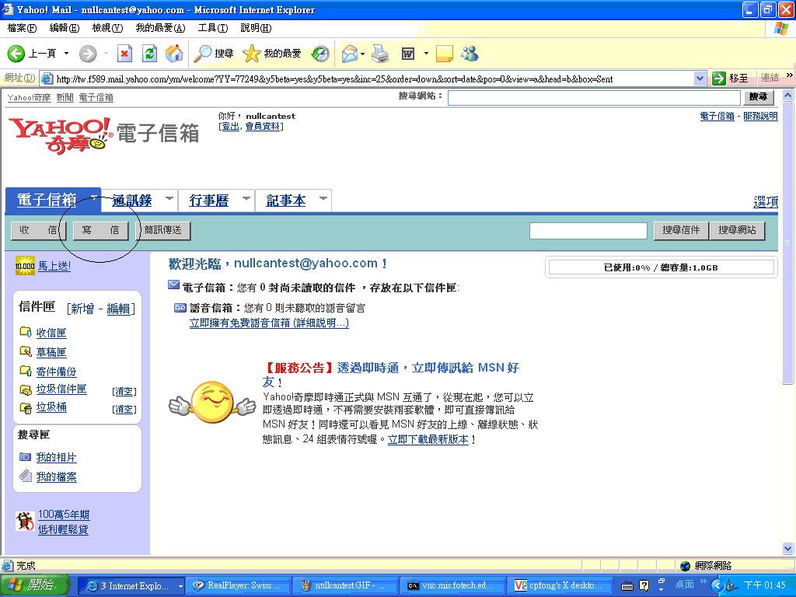Screen dimensions: 796x597
Task: Click the Windows 開始 start button
Action: (33, 585)
